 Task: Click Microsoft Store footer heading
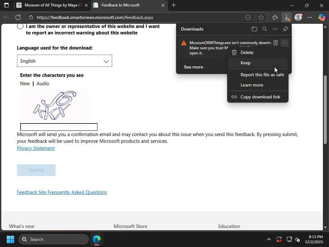pos(130,226)
